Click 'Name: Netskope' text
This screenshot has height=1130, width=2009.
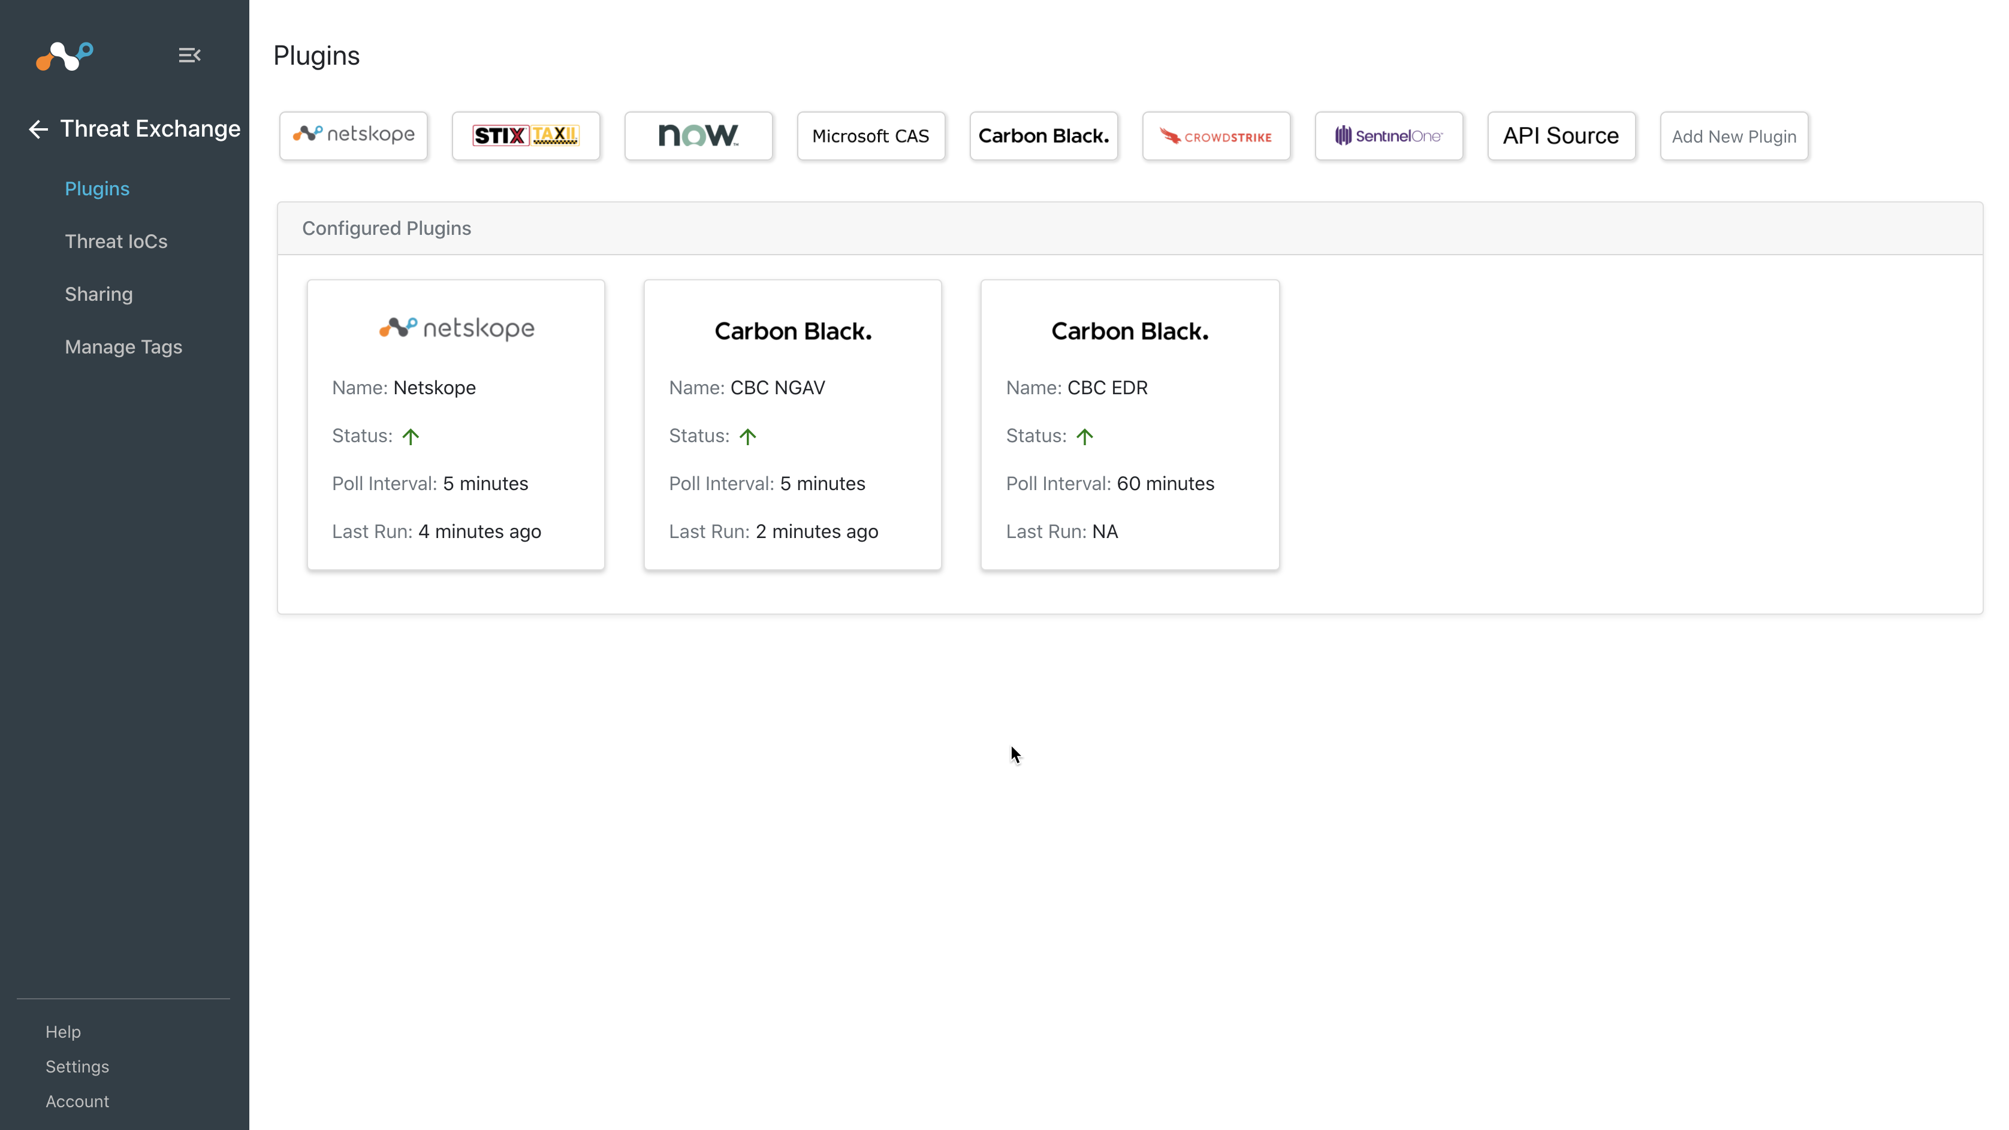pos(404,388)
